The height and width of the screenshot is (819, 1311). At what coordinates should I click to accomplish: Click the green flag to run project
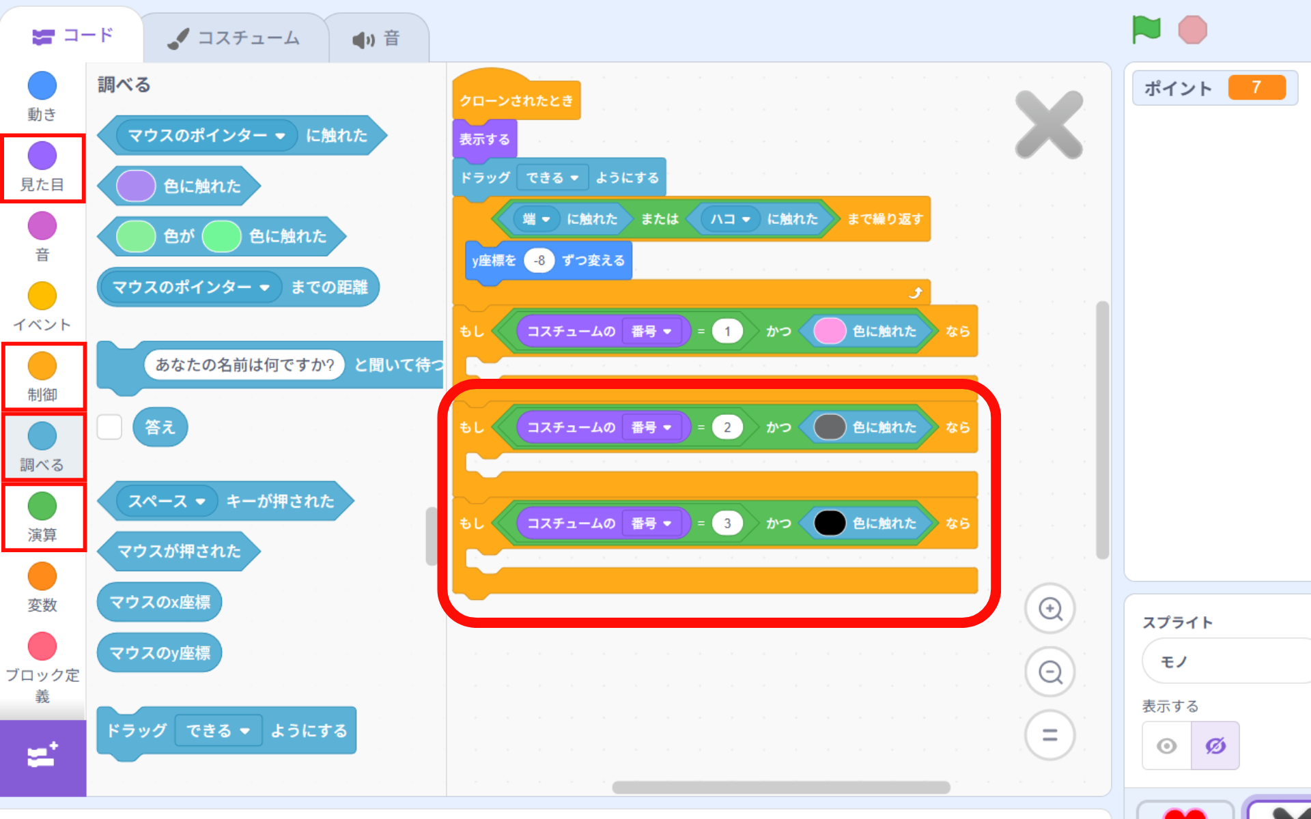pos(1146,30)
